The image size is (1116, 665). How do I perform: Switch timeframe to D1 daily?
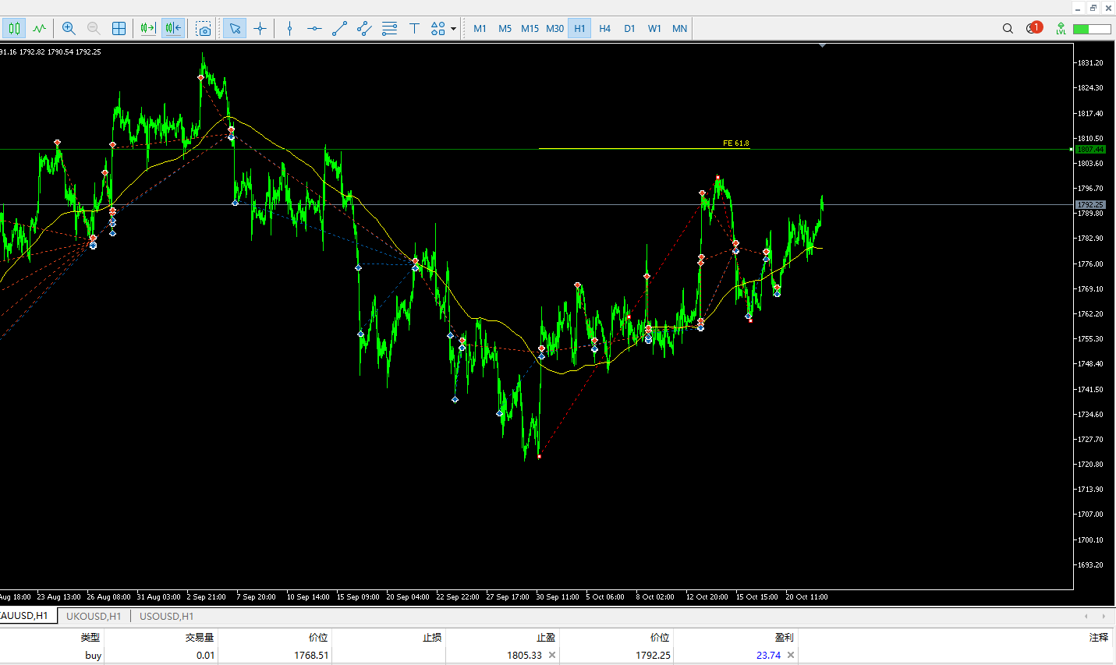click(x=629, y=29)
